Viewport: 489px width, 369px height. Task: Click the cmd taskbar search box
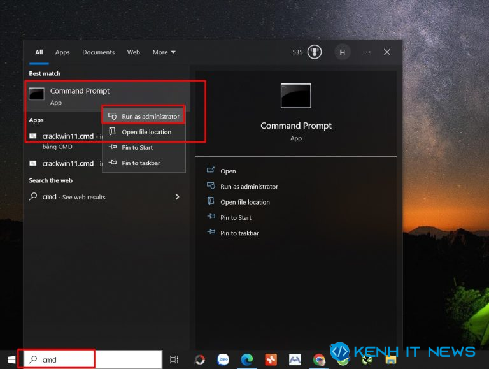93,359
